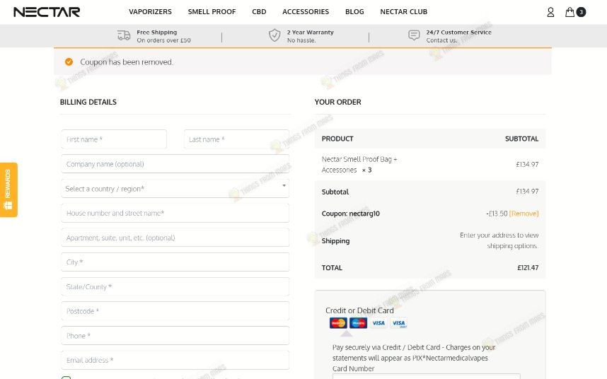Screen dimensions: 607x379
Task: Click the Coupon has been removed message
Action: pos(127,62)
